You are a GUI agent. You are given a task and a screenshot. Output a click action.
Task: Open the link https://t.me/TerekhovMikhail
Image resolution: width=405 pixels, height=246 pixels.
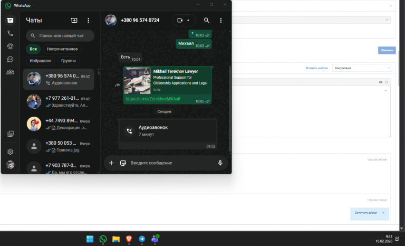coord(153,99)
